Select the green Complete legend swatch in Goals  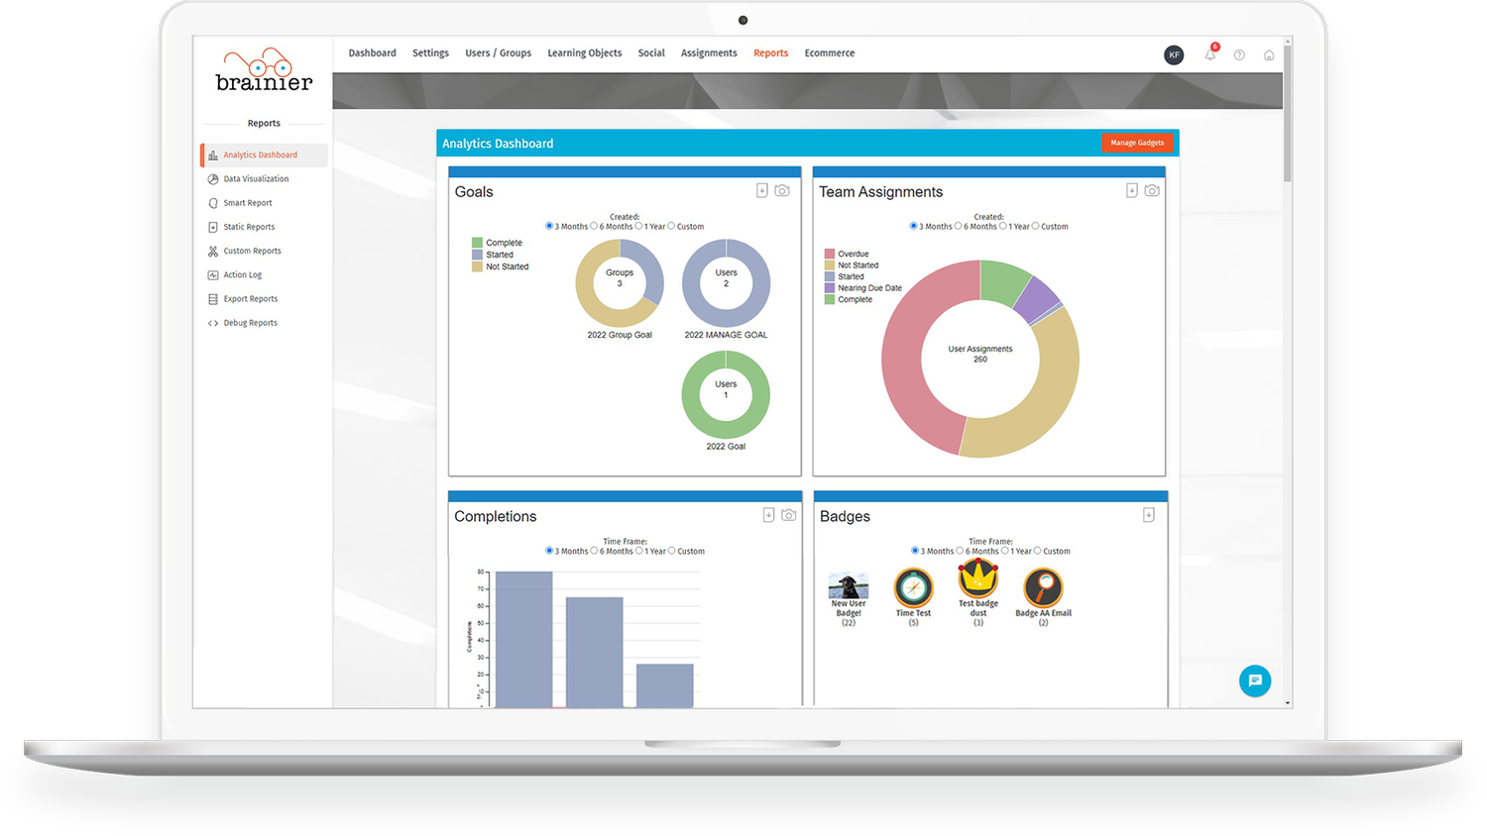[x=479, y=242]
